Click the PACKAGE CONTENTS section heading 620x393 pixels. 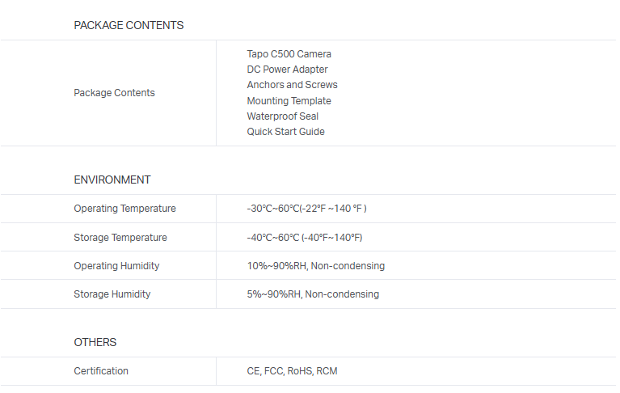pyautogui.click(x=129, y=25)
